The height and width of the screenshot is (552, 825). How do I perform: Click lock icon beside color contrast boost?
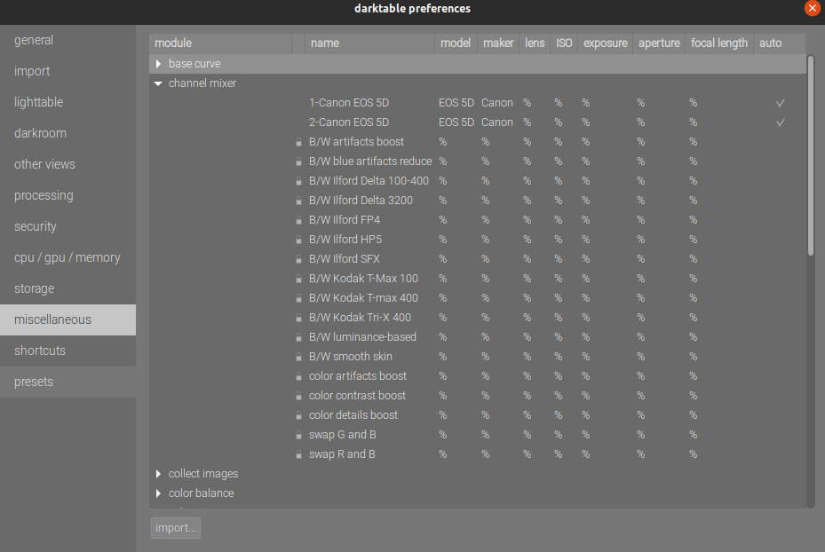298,396
